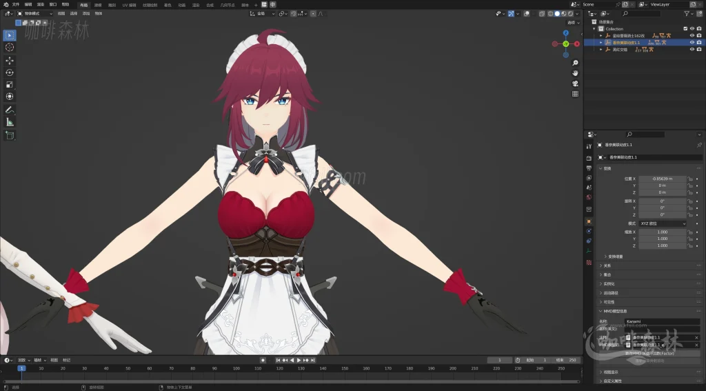
Task: Toggle eye for 香奈美联动皮1.1 object
Action: coord(692,42)
